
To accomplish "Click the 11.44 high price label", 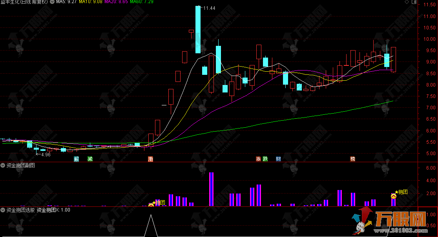I will point(209,8).
